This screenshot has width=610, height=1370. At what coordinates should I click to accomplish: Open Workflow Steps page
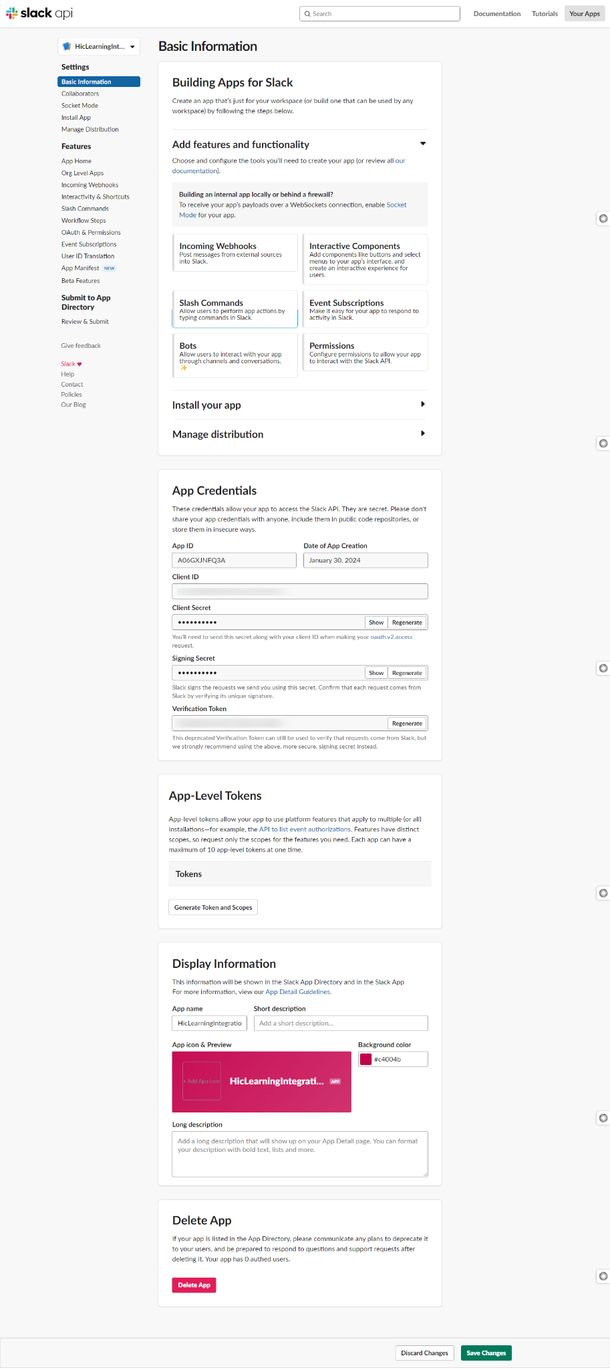tap(84, 221)
